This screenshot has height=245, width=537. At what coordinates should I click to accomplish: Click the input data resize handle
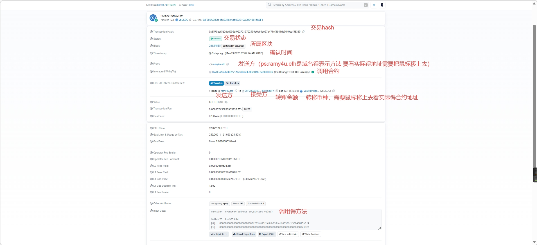point(379,228)
